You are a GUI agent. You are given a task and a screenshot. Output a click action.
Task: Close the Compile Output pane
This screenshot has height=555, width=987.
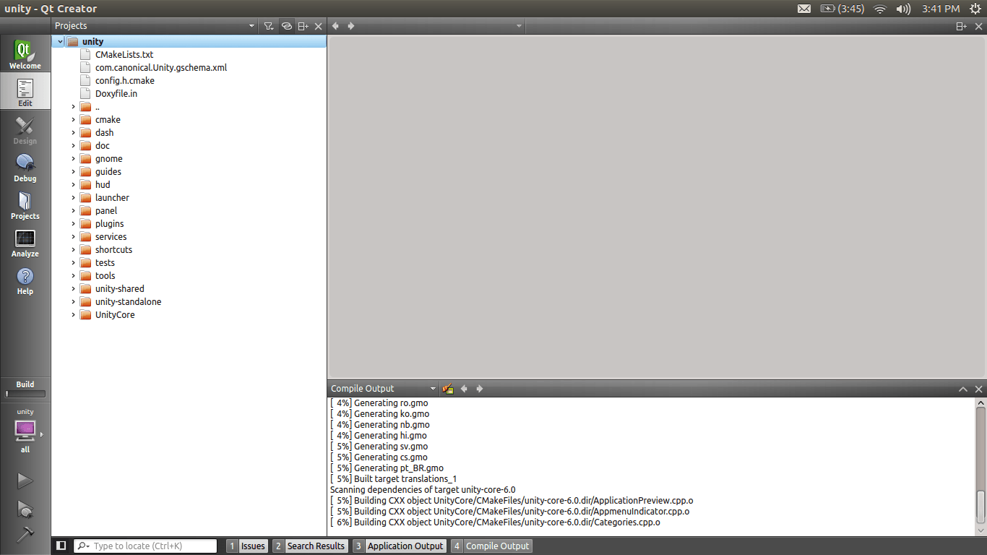click(x=979, y=389)
